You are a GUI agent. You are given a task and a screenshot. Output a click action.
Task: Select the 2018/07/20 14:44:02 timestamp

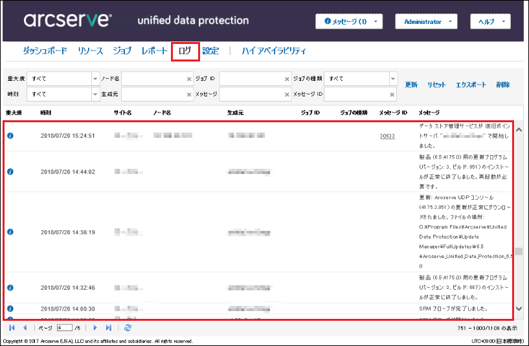tap(68, 172)
